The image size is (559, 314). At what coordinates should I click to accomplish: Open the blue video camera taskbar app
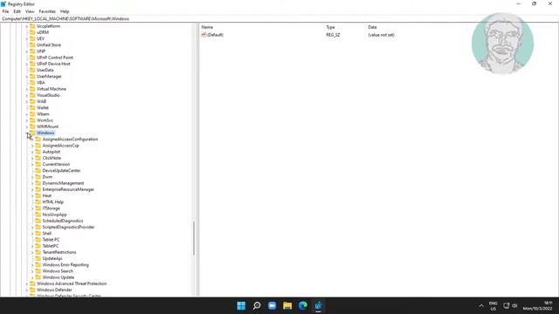click(272, 305)
